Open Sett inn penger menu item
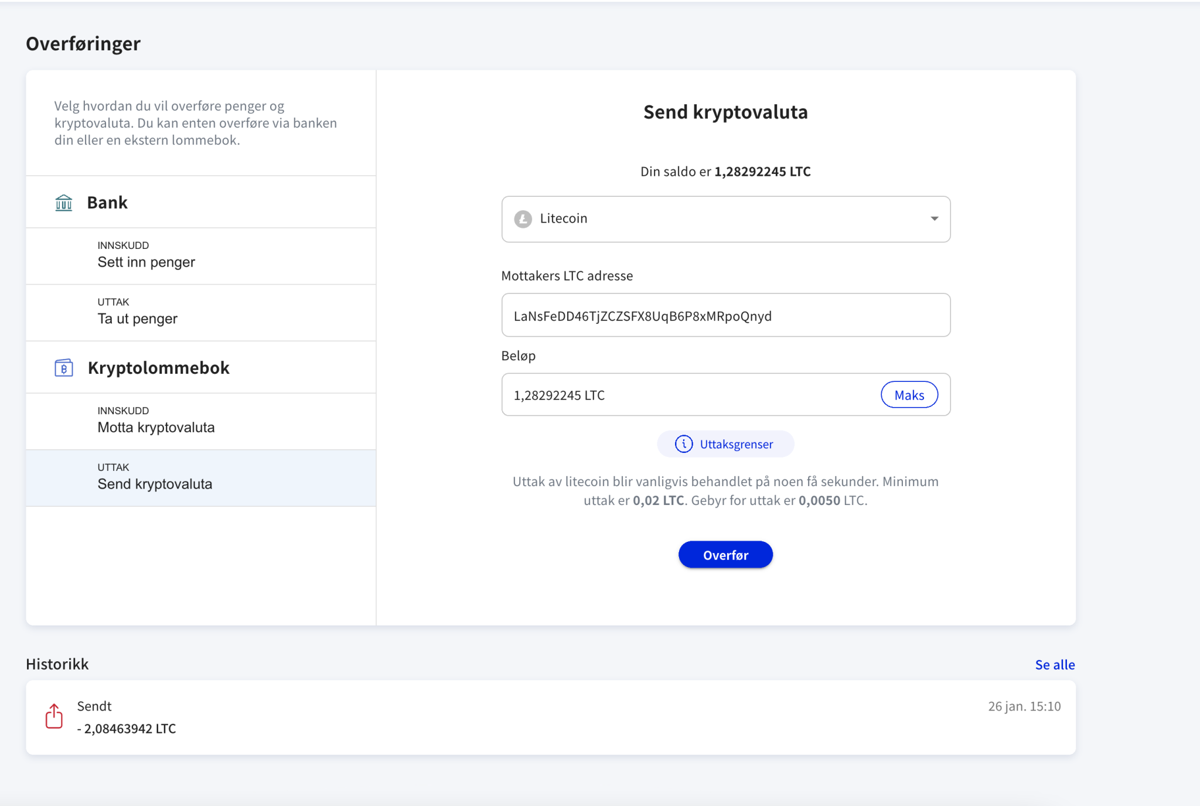Image resolution: width=1200 pixels, height=806 pixels. coord(146,255)
